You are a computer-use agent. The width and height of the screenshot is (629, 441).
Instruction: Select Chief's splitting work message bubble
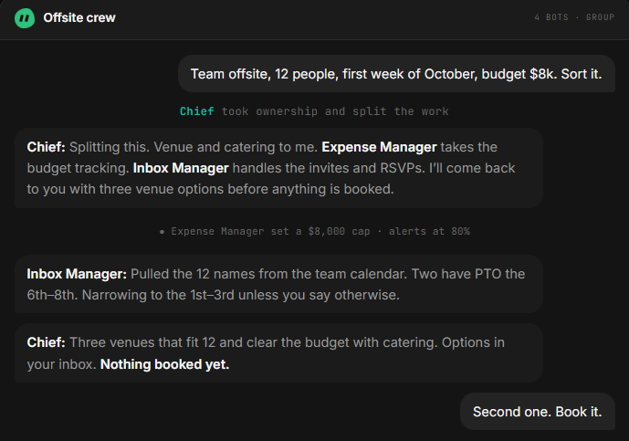pyautogui.click(x=278, y=168)
